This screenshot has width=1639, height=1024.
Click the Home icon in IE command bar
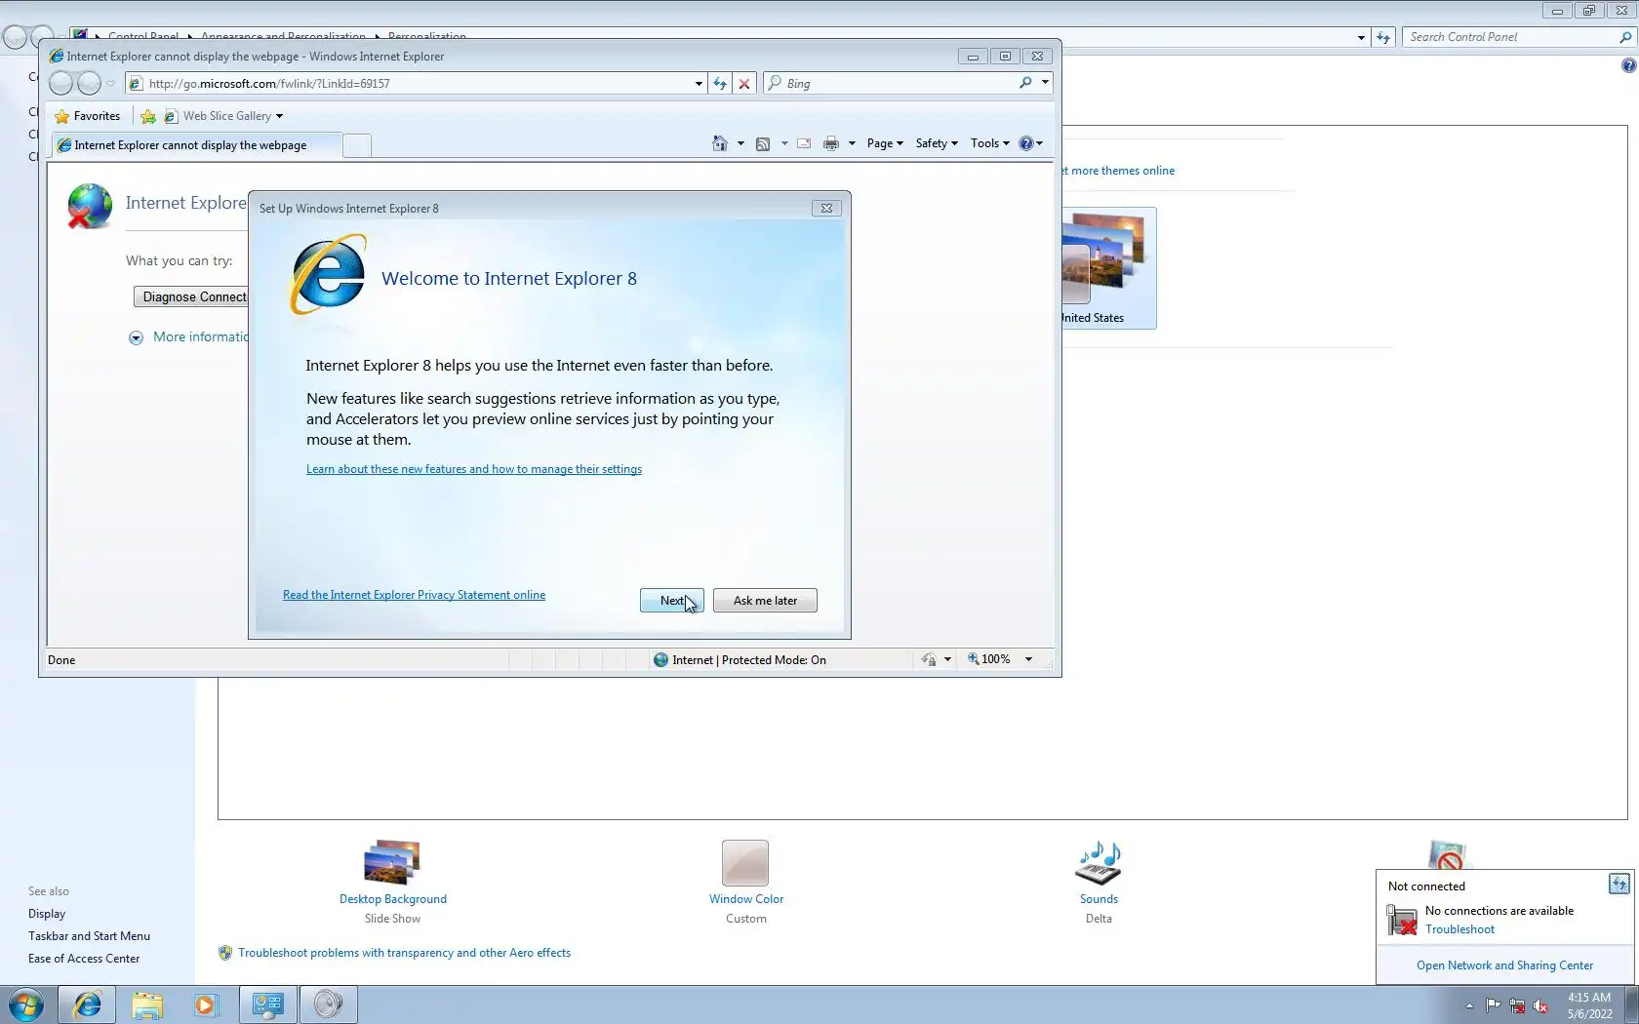coord(720,143)
